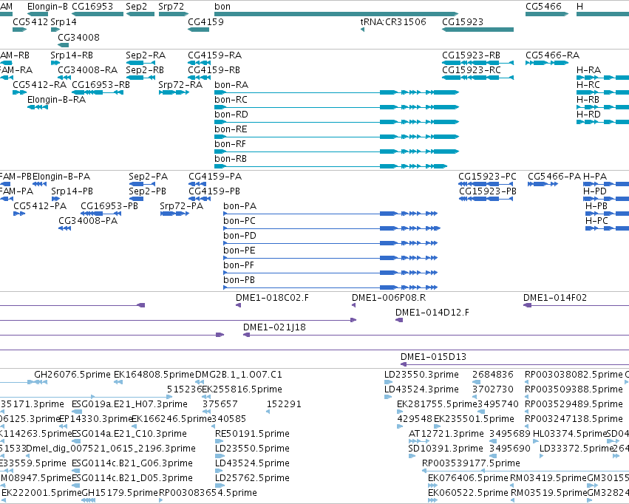Viewport: 629px width, 504px height.
Task: Click the Srp14-RB transcript
Action: tap(55, 63)
